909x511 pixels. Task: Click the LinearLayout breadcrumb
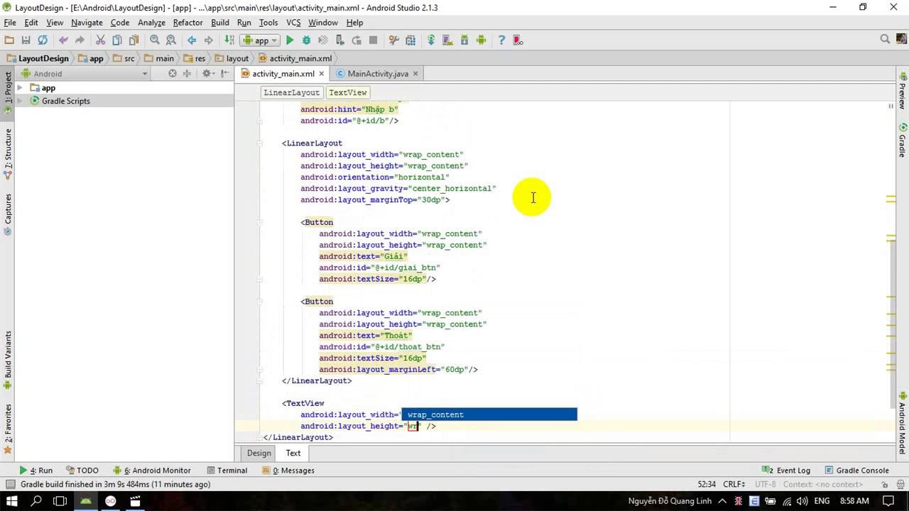291,92
